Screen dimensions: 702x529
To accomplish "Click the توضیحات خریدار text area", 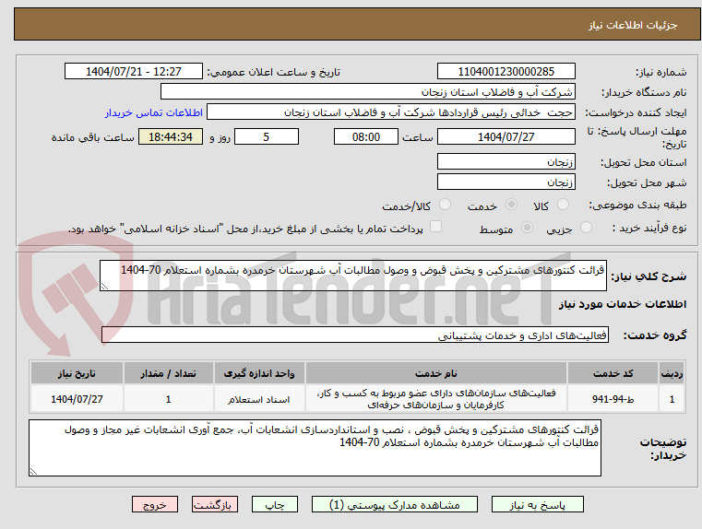I will pyautogui.click(x=315, y=448).
